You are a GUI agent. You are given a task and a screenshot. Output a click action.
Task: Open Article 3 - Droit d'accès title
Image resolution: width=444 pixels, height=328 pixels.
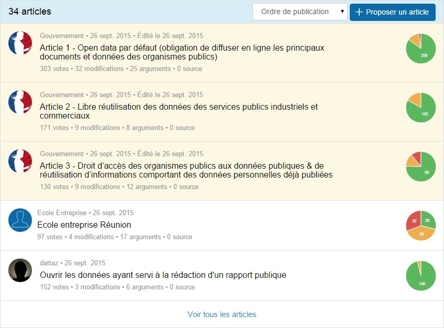(x=186, y=170)
